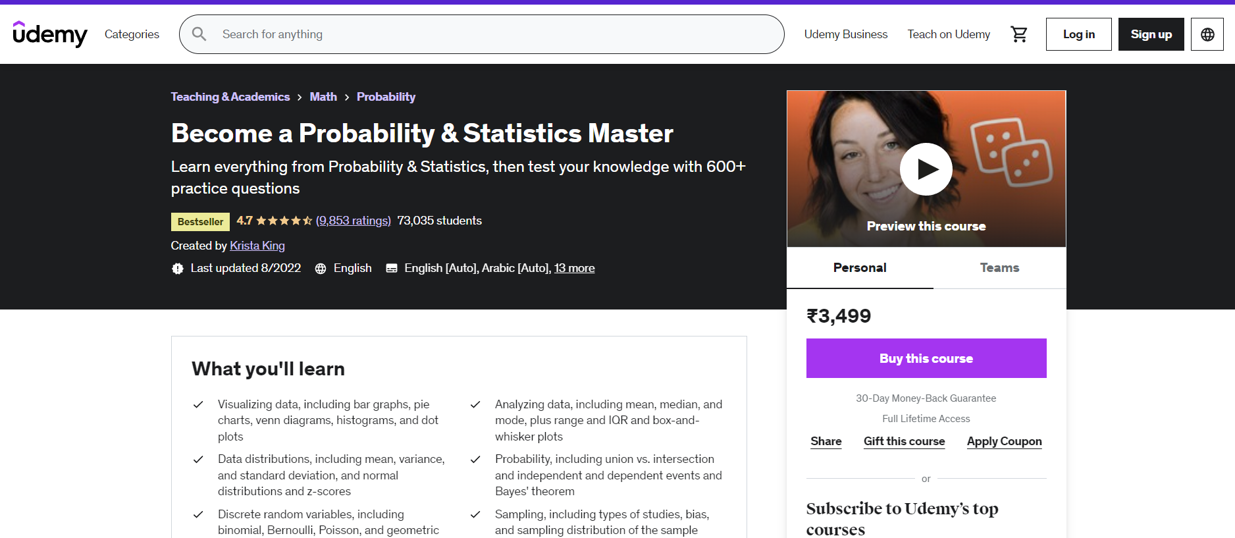Click the Bestseller badge
Viewport: 1235px width, 538px height.
click(x=200, y=222)
